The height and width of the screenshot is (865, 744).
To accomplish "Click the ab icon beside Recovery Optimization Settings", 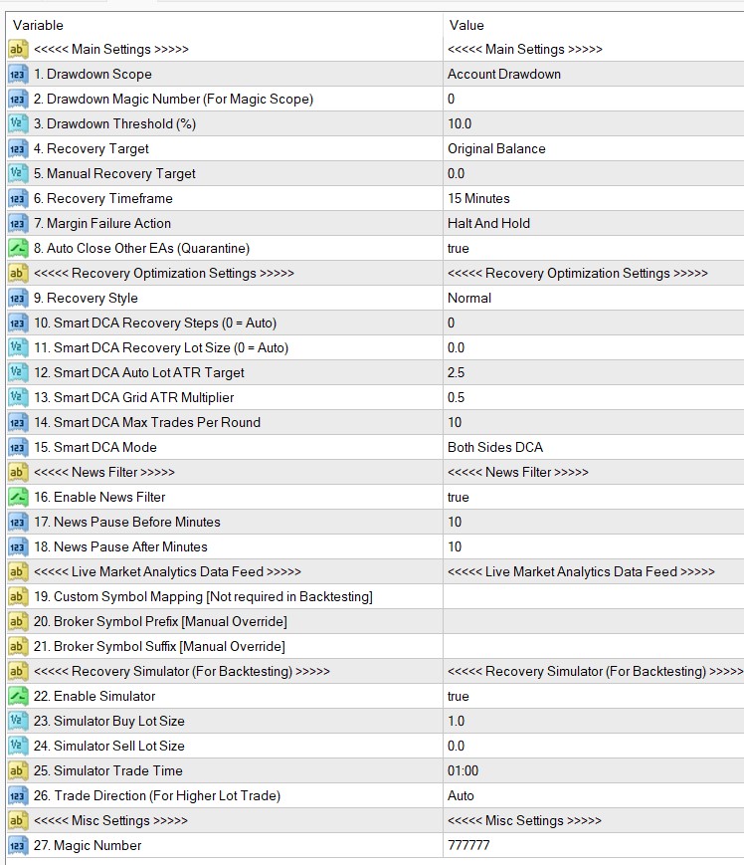I will 18,273.
